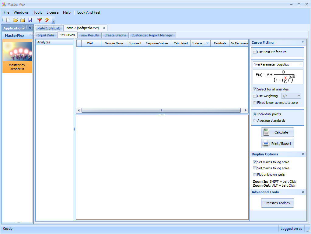
Task: Click the Well column header
Action: tap(91, 43)
